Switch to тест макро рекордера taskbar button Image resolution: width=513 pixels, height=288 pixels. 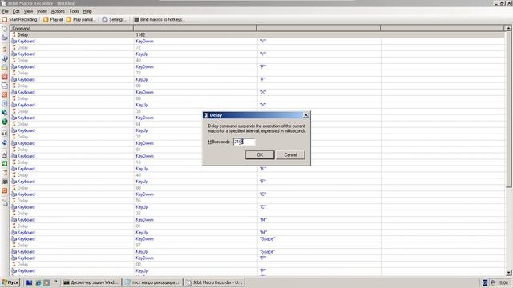153,282
